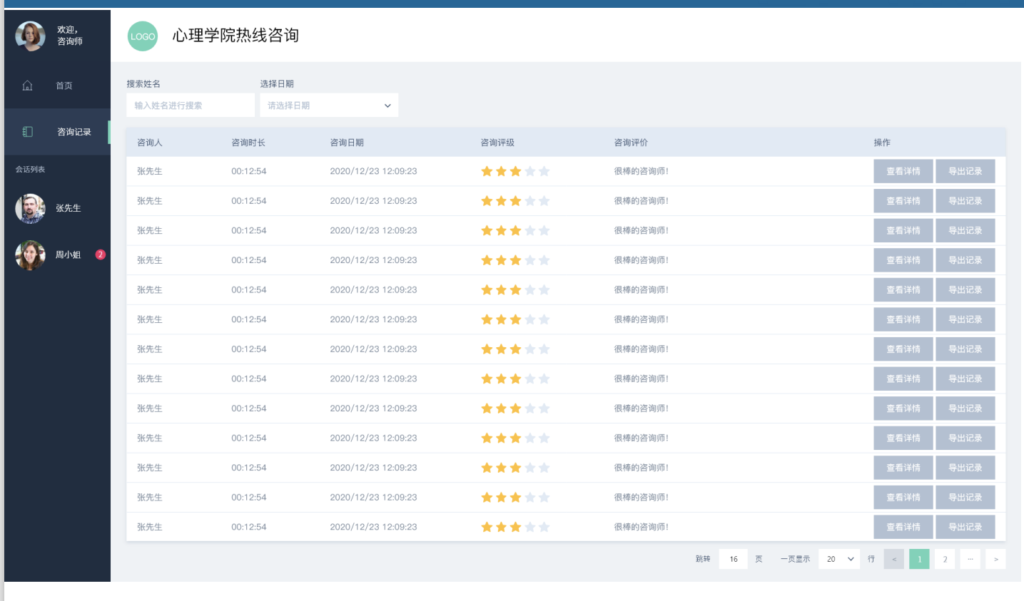The height and width of the screenshot is (601, 1024).
Task: Click 查看详情 in the last table row
Action: (903, 527)
